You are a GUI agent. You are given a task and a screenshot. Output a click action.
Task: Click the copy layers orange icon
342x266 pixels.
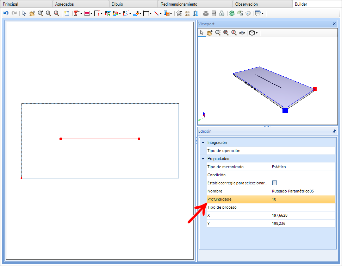tap(166, 13)
